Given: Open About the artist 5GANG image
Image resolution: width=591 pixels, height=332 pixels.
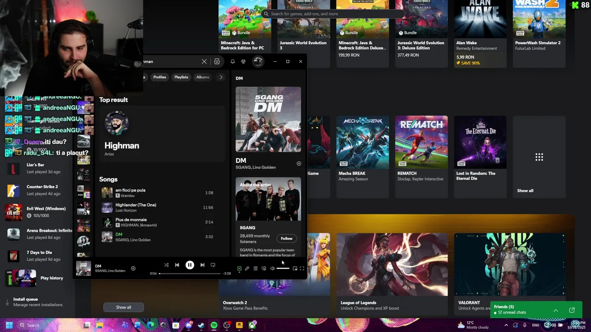Looking at the screenshot, I should tap(268, 199).
